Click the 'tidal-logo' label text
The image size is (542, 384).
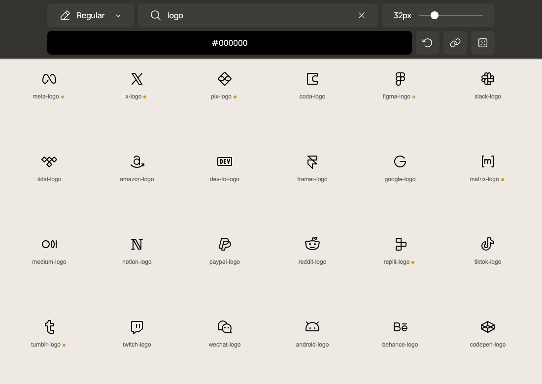[49, 179]
